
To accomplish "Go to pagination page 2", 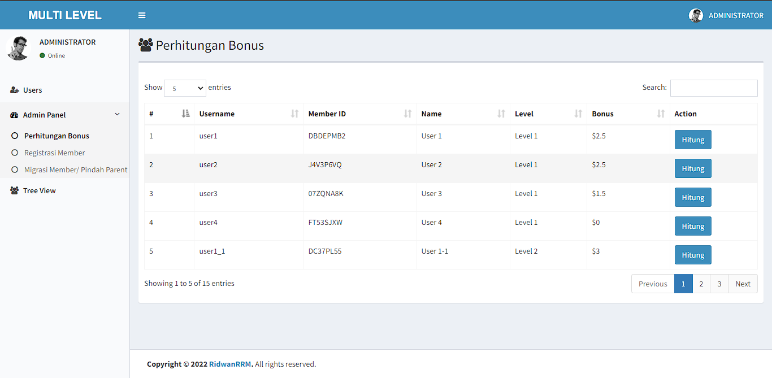I will 701,284.
